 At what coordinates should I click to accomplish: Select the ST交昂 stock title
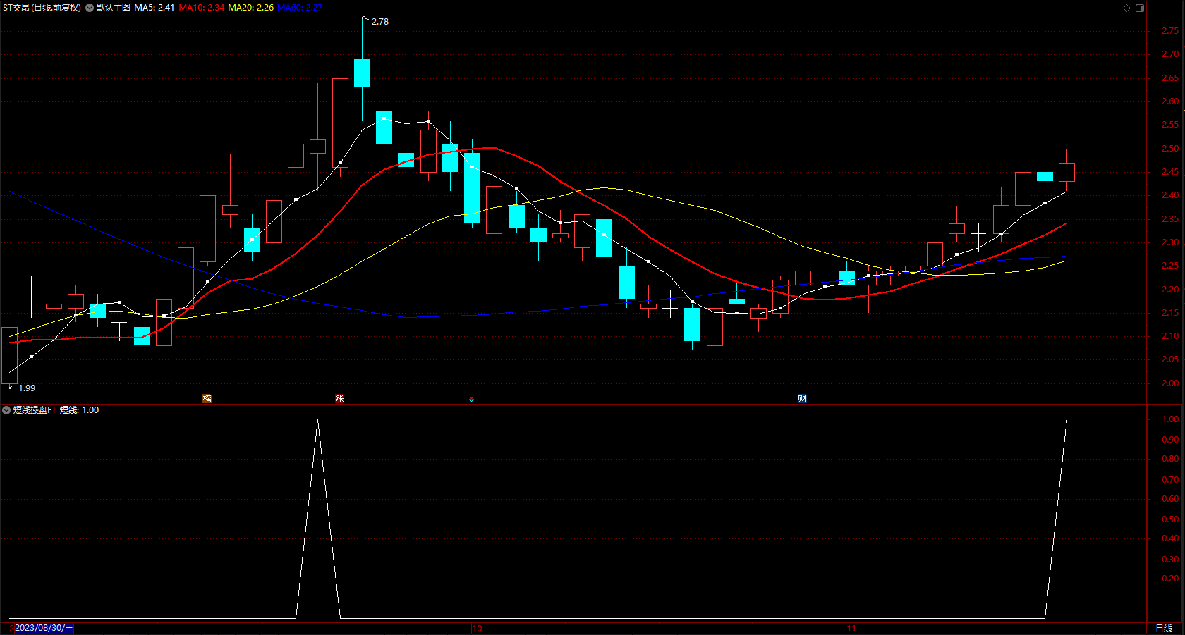click(42, 8)
